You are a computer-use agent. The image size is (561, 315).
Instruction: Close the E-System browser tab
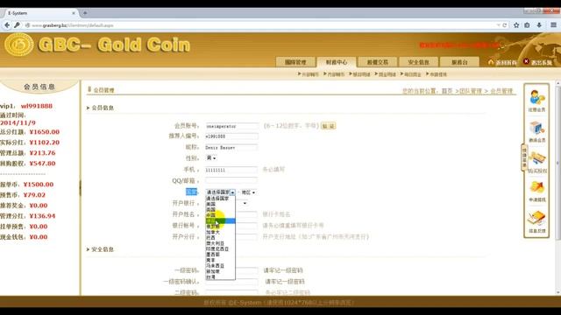pos(74,13)
